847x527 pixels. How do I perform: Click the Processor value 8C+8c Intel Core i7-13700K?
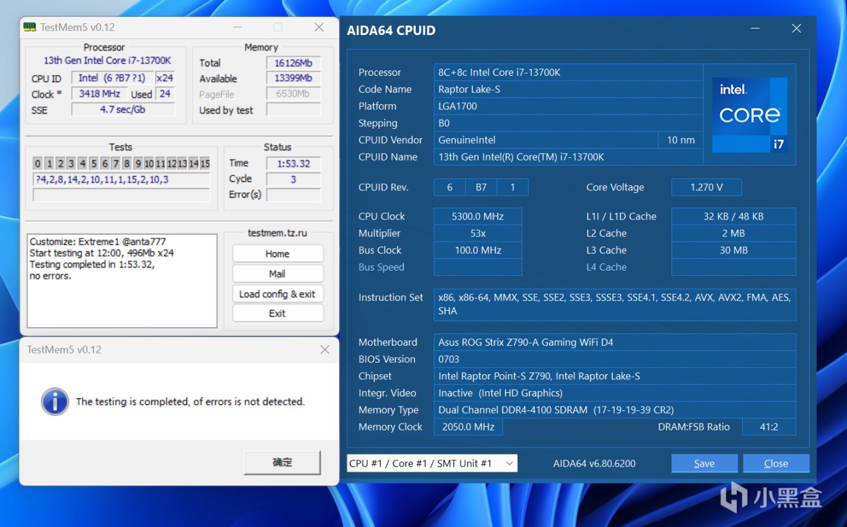[569, 73]
